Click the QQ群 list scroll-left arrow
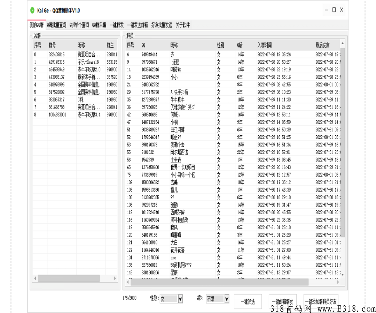Image resolution: width=376 pixels, height=313 pixels. [x=35, y=278]
